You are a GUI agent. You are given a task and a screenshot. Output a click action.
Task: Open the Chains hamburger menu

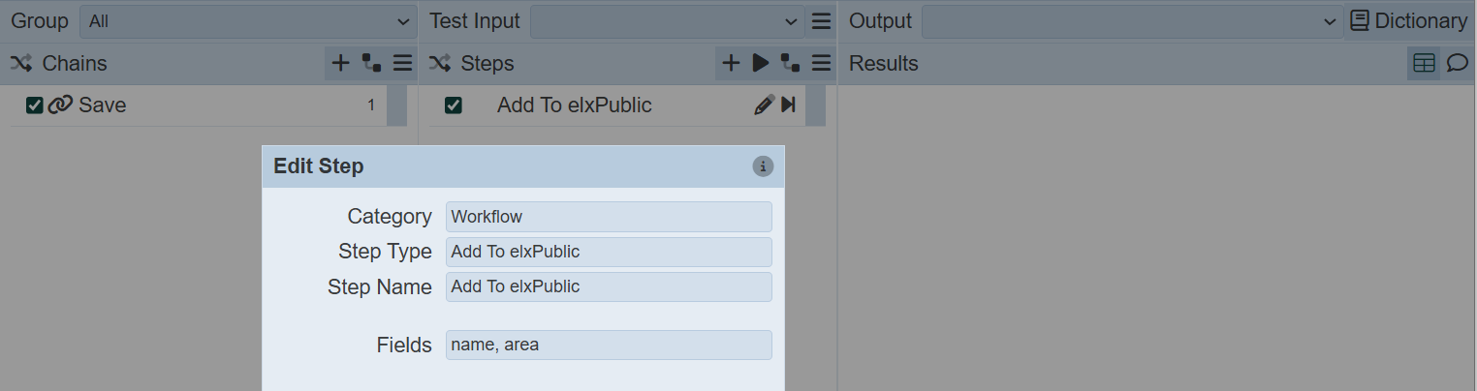click(x=403, y=64)
